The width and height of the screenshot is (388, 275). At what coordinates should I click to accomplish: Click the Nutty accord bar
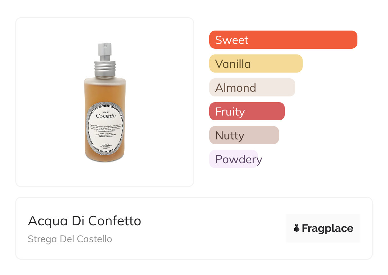[244, 135]
